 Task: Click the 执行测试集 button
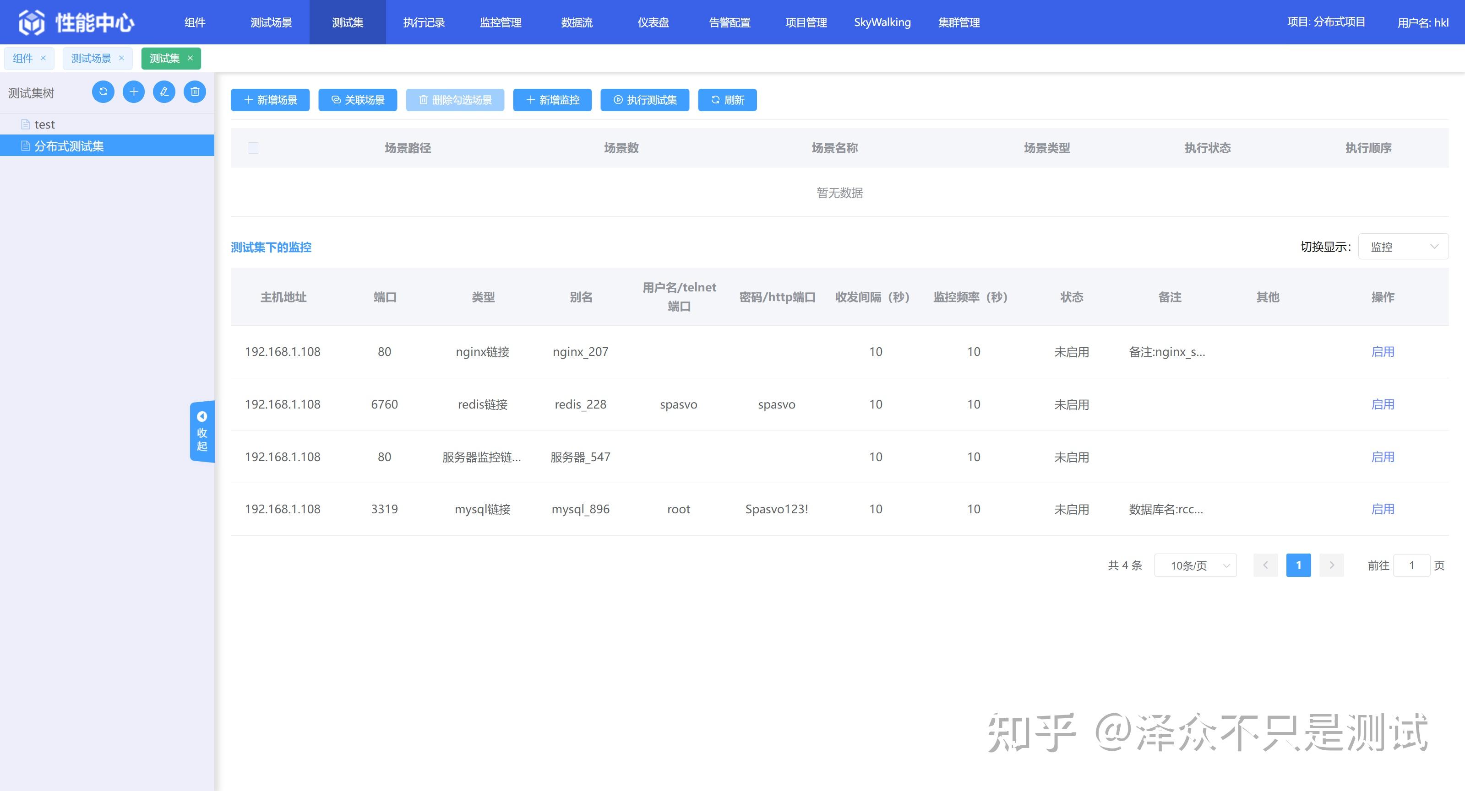click(x=644, y=100)
